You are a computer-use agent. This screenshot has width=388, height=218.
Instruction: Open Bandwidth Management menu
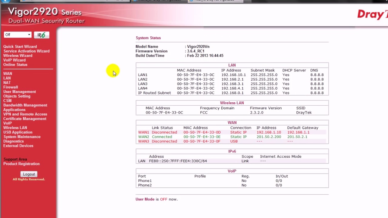[x=25, y=105]
